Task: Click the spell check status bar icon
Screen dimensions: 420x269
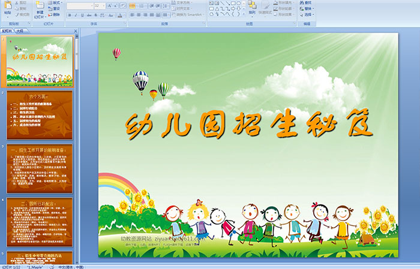Action: 52,267
